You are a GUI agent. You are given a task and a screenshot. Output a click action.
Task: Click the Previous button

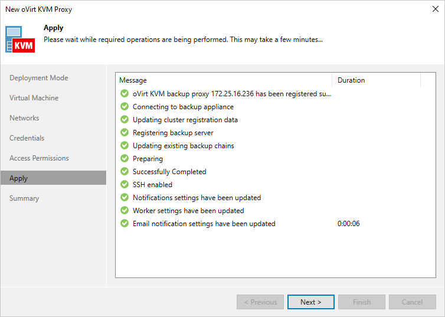point(260,302)
